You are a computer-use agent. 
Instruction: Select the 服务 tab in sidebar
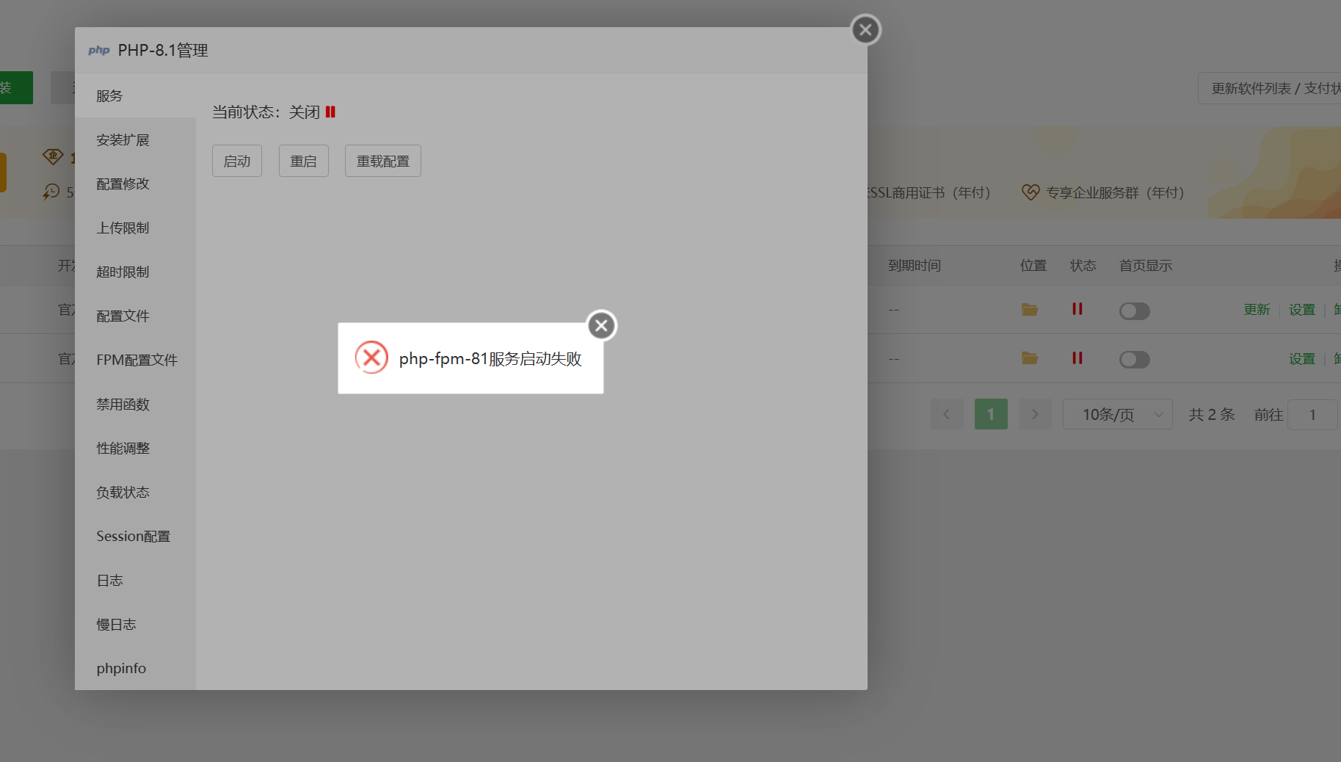135,95
